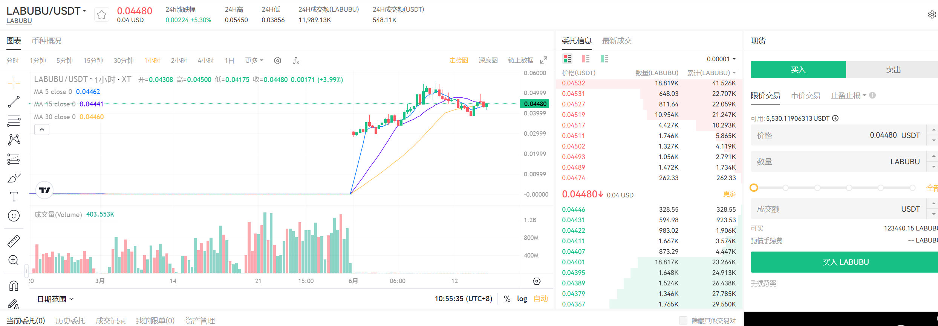Image resolution: width=938 pixels, height=326 pixels.
Task: Open chart settings hexagon icon in toolbar
Action: coord(278,61)
